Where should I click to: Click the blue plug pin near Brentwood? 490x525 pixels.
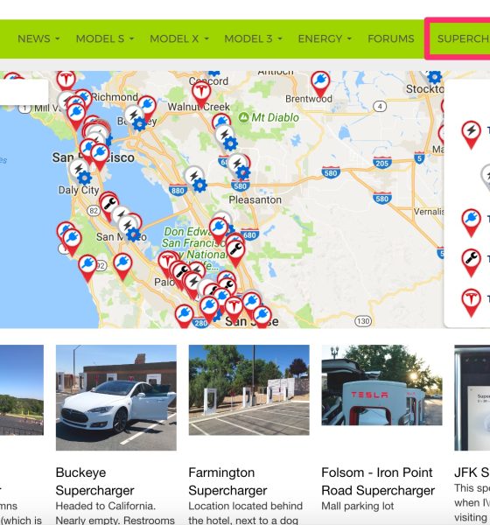(x=320, y=83)
